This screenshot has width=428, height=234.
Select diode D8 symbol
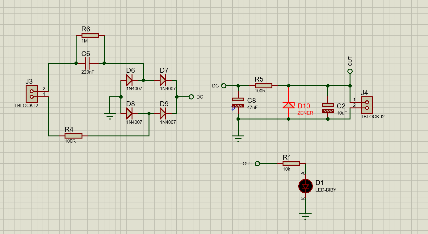[x=129, y=114]
